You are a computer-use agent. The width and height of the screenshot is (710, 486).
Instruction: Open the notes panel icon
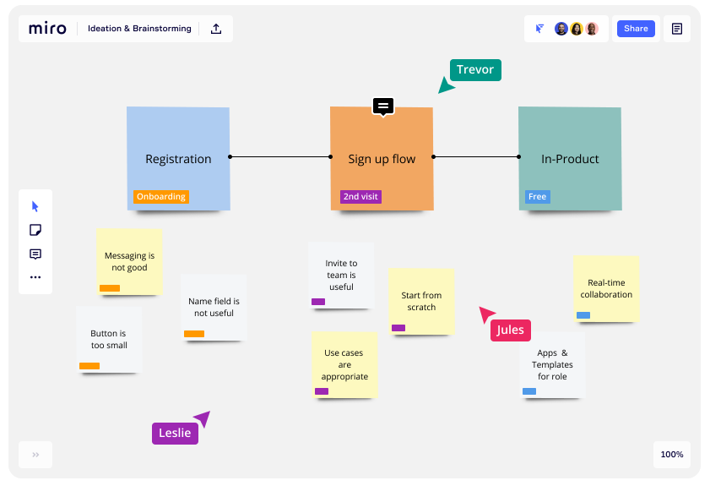(676, 29)
